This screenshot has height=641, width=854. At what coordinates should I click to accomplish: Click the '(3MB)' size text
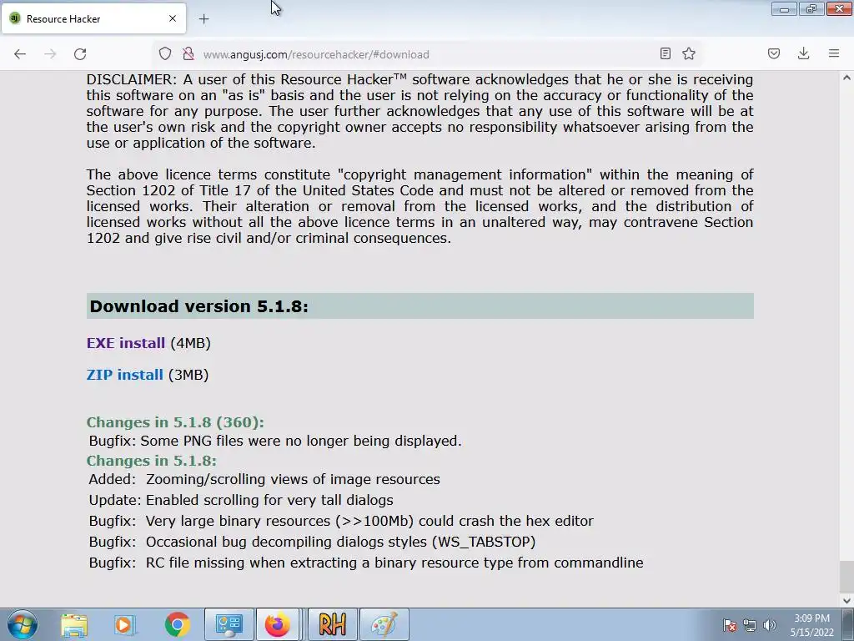[x=188, y=375]
